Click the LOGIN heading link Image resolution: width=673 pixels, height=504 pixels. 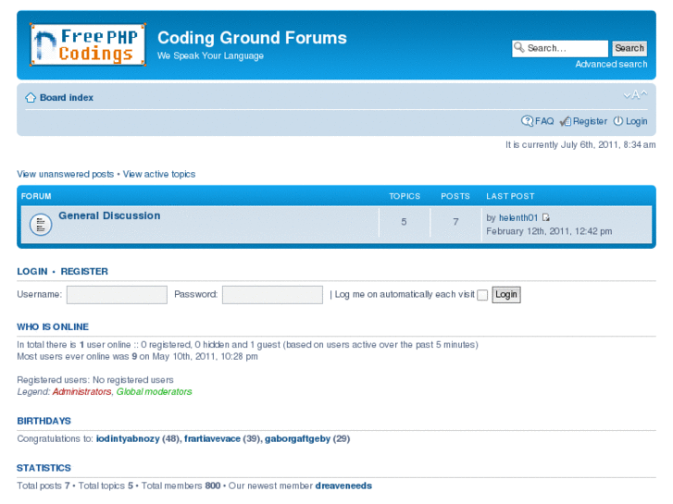pyautogui.click(x=32, y=272)
